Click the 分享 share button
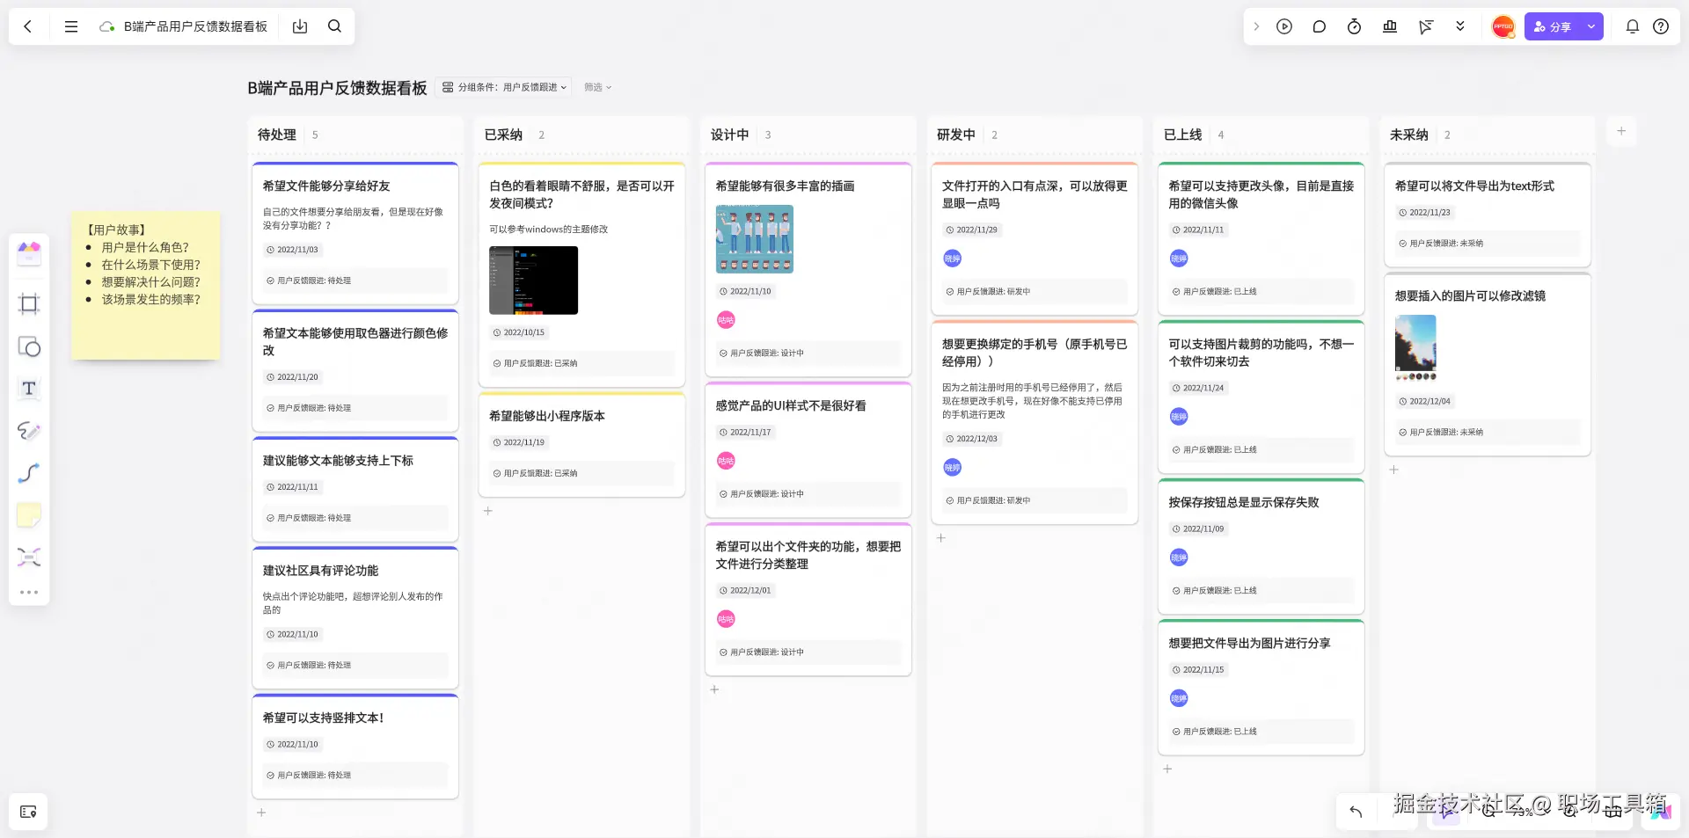 tap(1553, 26)
